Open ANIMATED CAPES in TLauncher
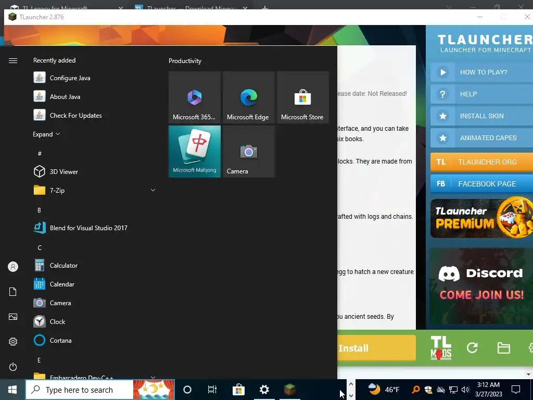Screen dimensions: 533x400 click(x=481, y=138)
